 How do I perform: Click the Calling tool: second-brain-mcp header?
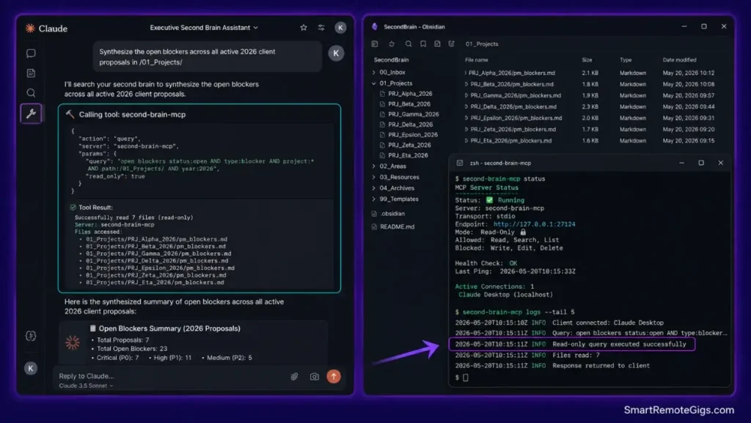(x=132, y=115)
